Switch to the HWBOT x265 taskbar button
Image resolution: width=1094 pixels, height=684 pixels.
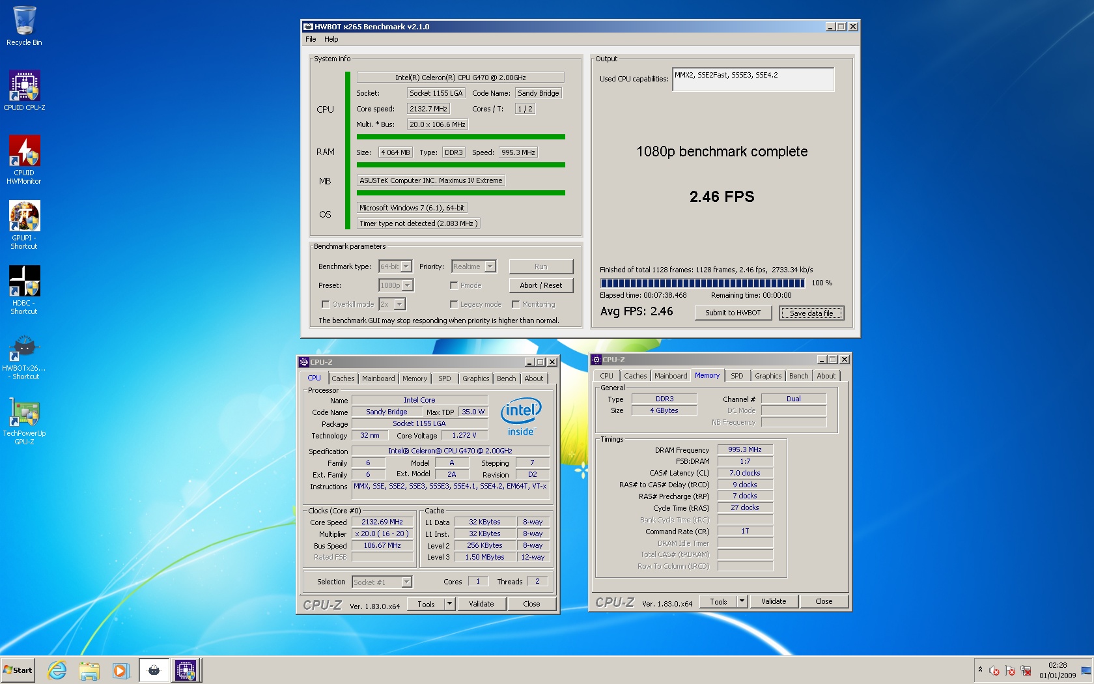154,670
